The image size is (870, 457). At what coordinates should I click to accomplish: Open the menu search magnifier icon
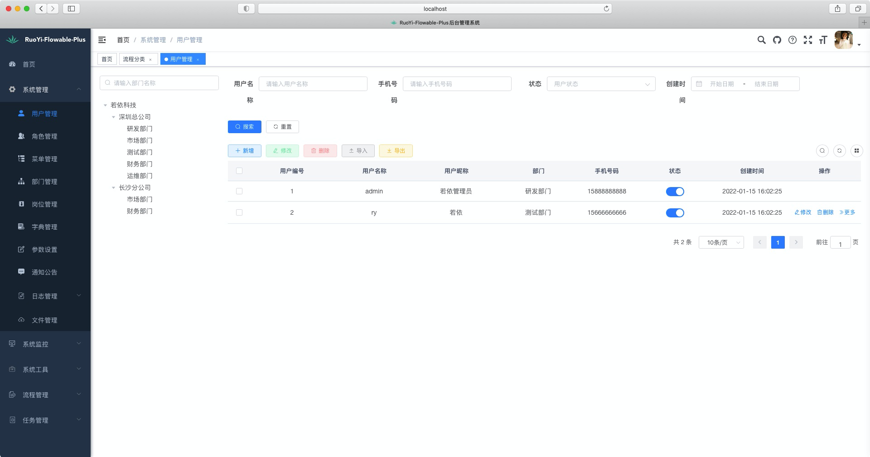tap(762, 40)
